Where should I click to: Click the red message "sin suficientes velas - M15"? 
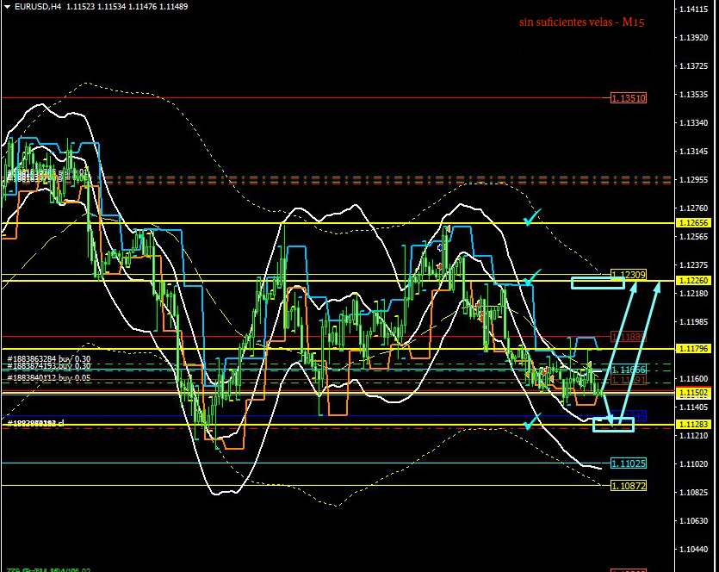[582, 22]
